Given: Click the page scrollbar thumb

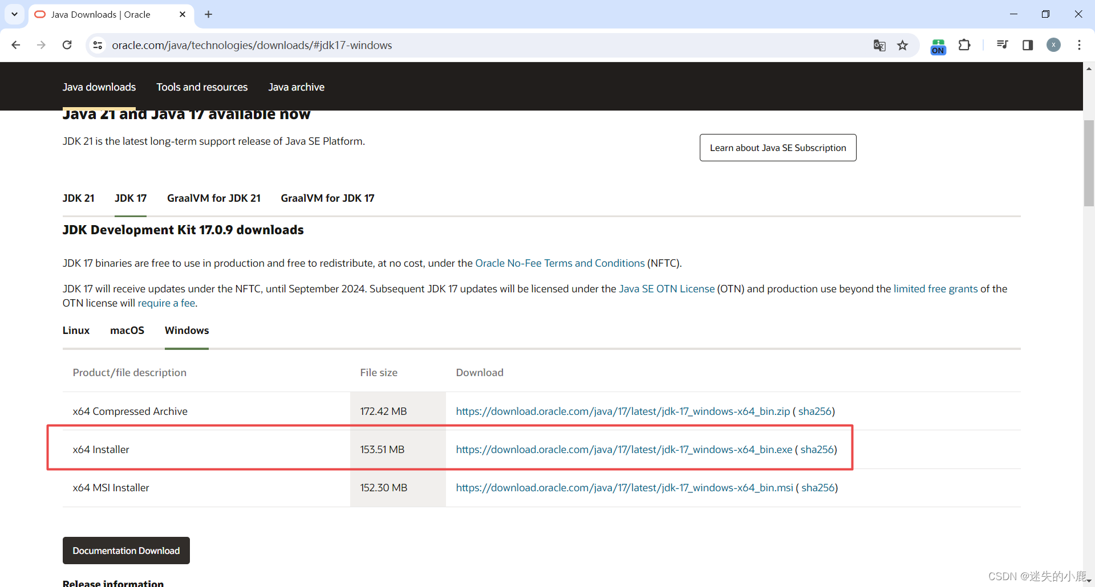Looking at the screenshot, I should click(1089, 163).
